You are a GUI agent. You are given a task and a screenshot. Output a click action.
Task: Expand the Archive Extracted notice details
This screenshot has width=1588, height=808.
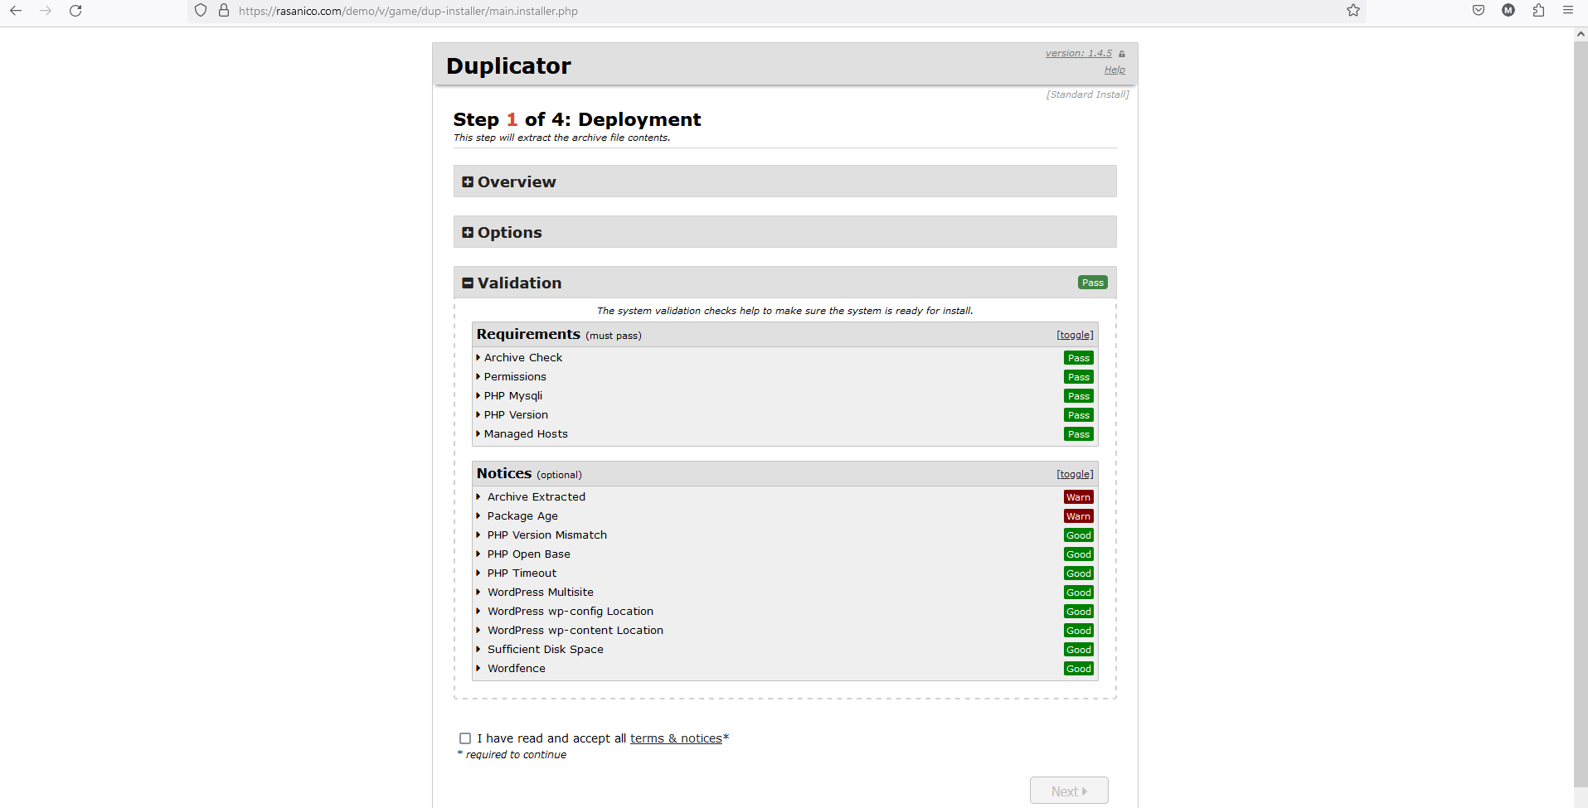click(536, 496)
